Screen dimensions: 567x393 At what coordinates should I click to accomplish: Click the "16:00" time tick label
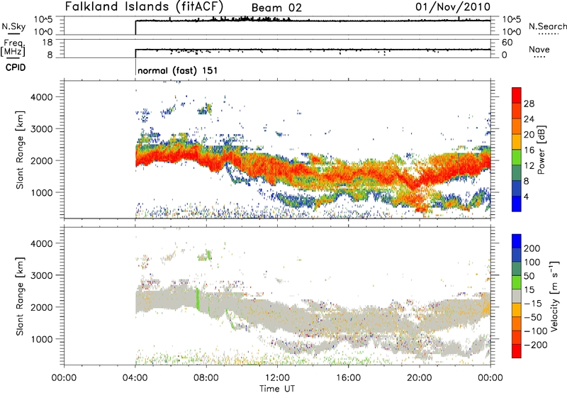pyautogui.click(x=348, y=378)
